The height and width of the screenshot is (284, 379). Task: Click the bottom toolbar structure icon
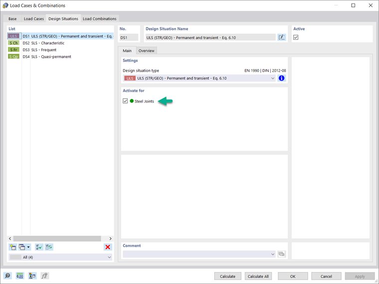point(32,276)
